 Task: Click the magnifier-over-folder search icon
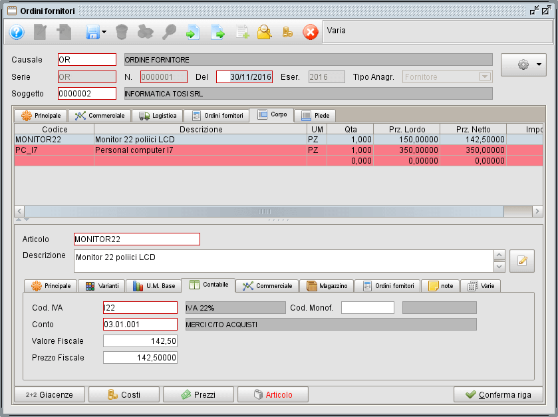click(x=264, y=32)
